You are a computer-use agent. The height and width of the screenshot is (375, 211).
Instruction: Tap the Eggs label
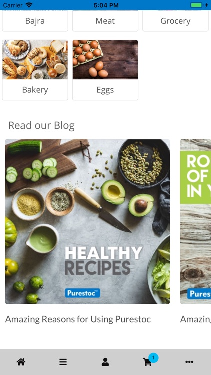pos(105,90)
